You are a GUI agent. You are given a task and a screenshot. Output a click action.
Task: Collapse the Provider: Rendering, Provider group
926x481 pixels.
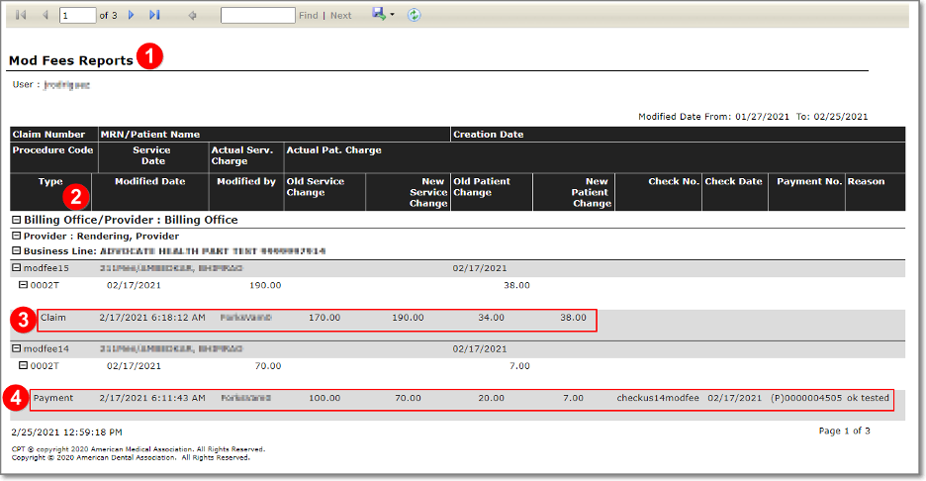click(16, 237)
